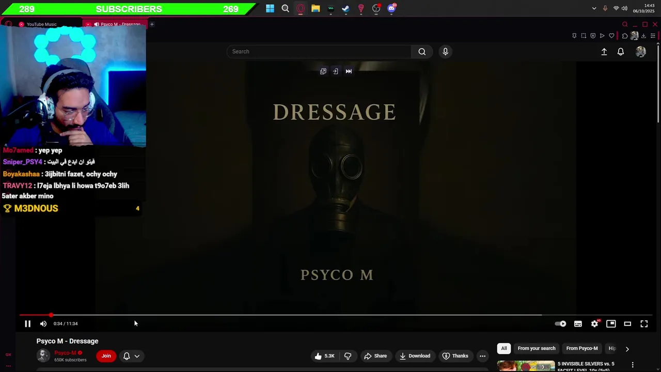The width and height of the screenshot is (661, 372).
Task: Expand the system tray hidden icons chevron
Action: (594, 8)
